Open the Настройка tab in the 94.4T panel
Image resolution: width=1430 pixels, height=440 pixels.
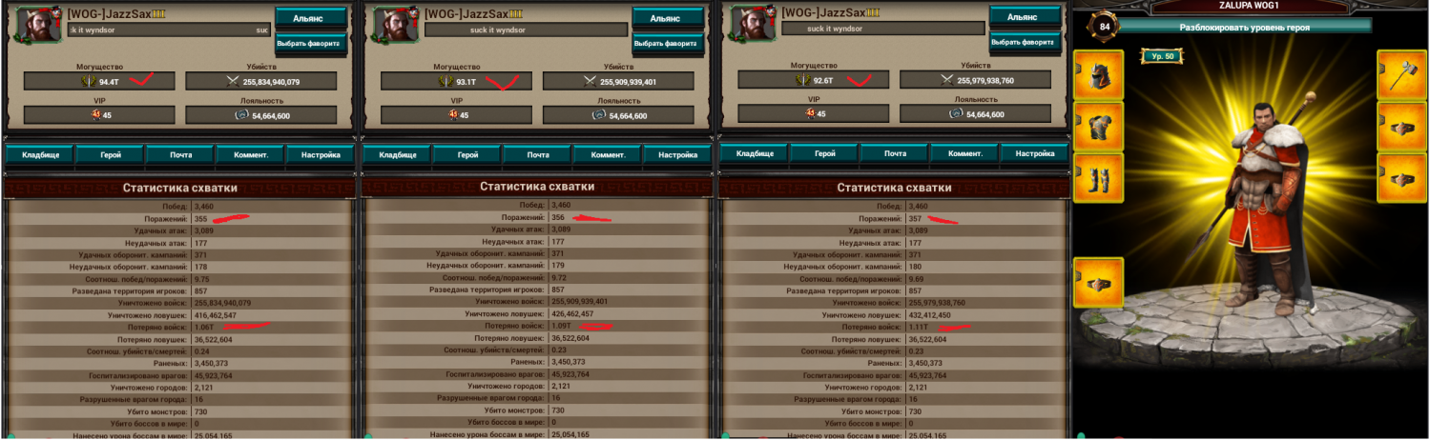point(320,154)
